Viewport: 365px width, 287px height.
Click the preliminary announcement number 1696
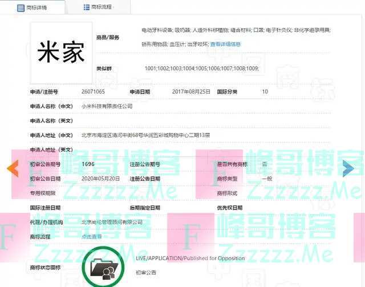pyautogui.click(x=88, y=164)
